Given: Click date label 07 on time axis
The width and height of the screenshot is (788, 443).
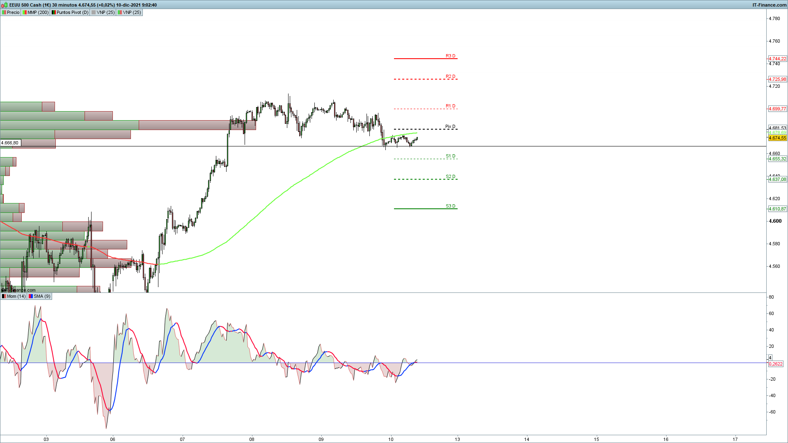Looking at the screenshot, I should (x=182, y=439).
